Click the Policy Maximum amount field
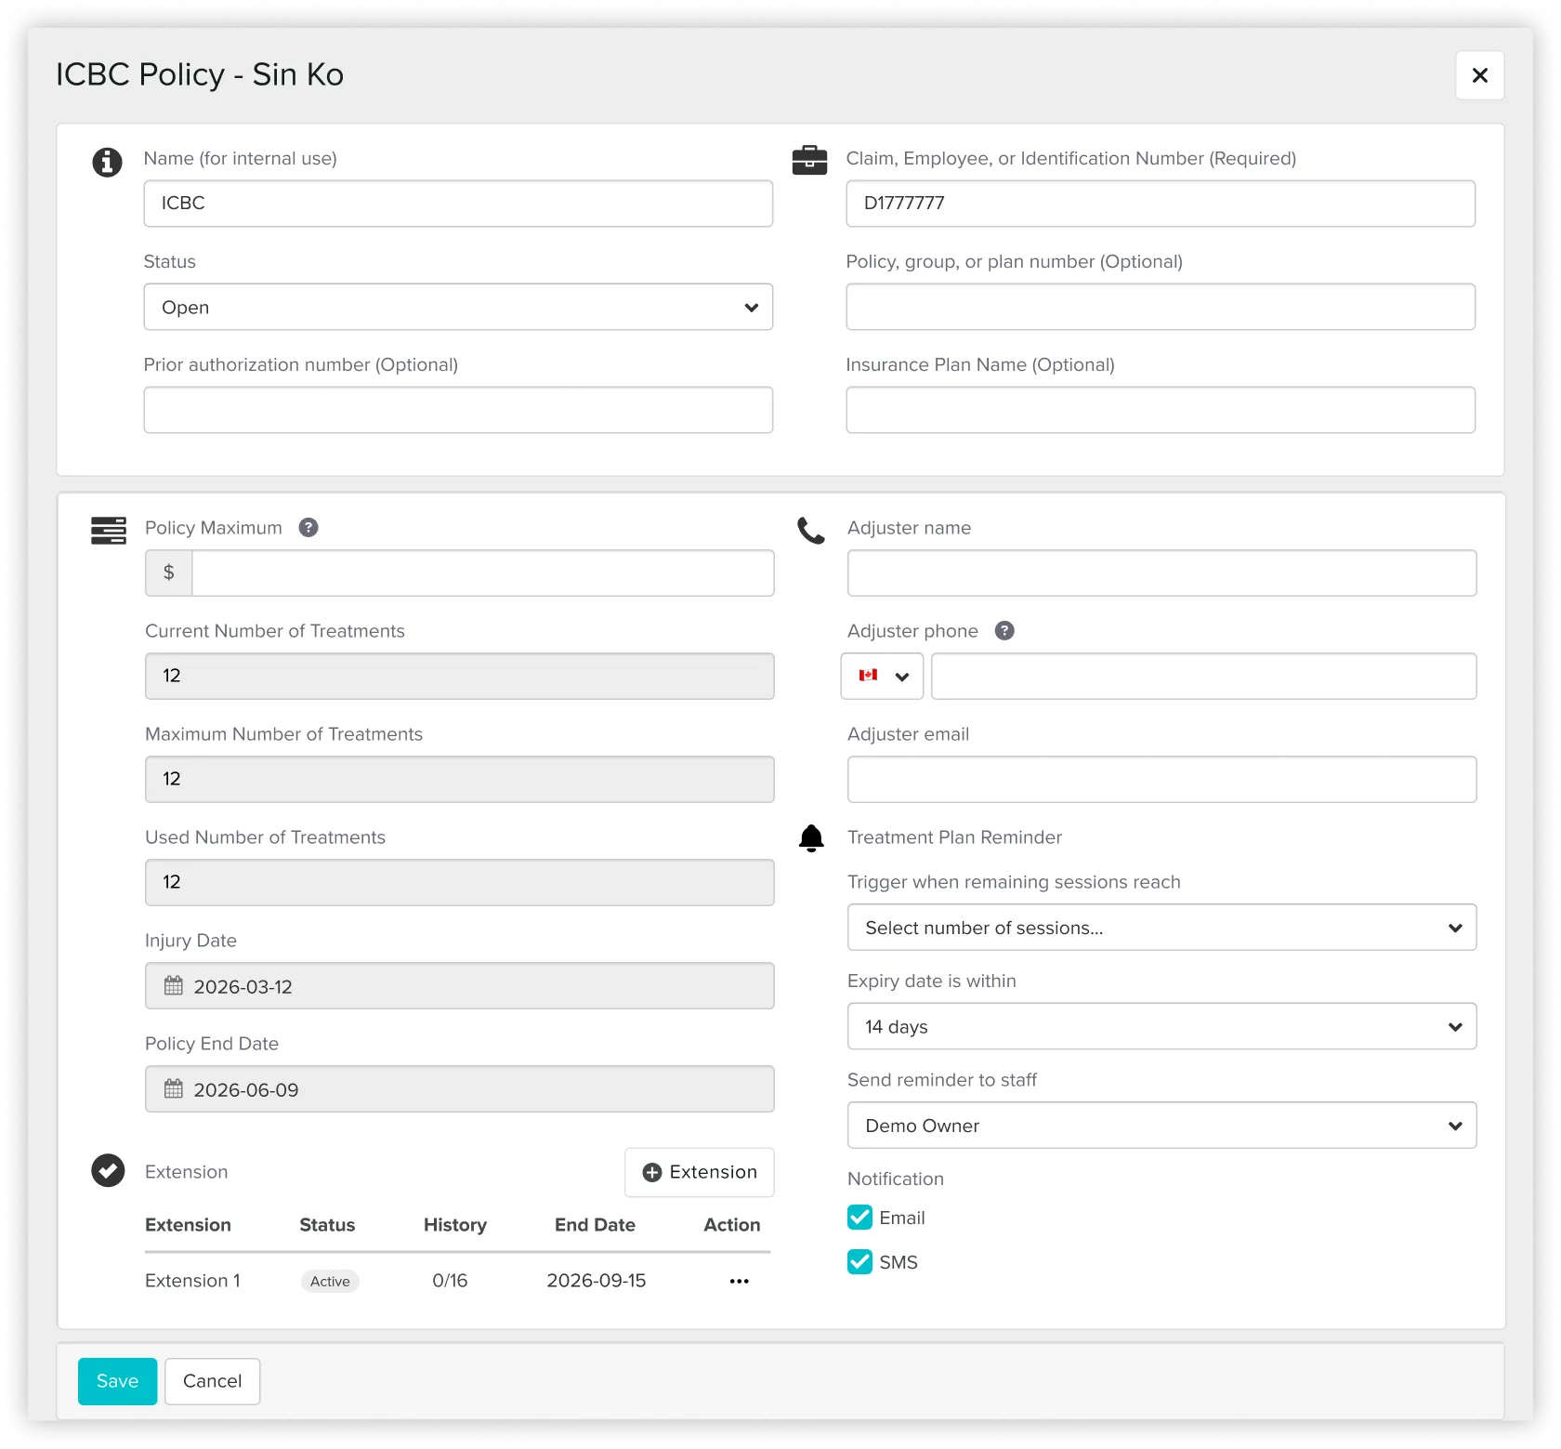1561x1449 pixels. tap(483, 573)
